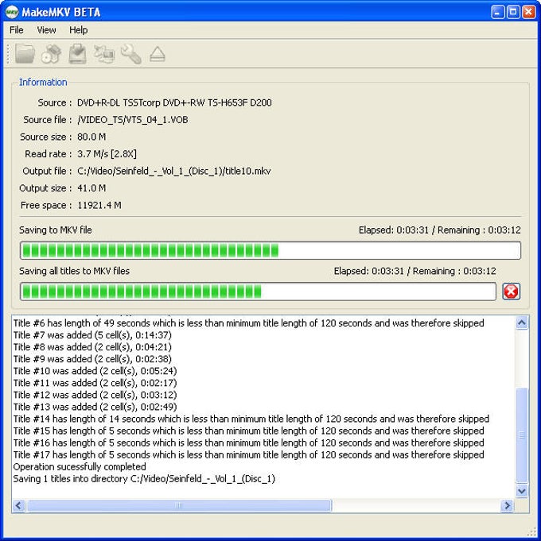Click the toolbar drag handle
541x541 pixels.
click(x=8, y=54)
